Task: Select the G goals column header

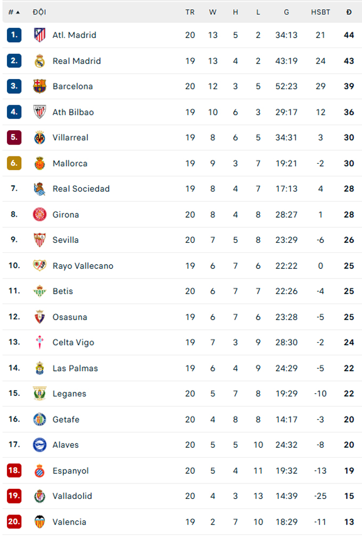Action: [x=286, y=12]
